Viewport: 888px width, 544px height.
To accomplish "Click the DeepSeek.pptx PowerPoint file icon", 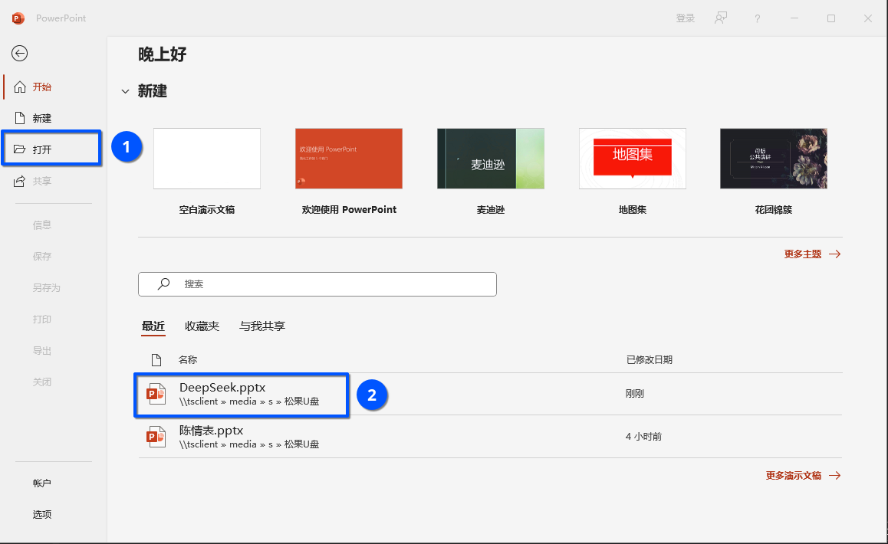I will [x=156, y=394].
